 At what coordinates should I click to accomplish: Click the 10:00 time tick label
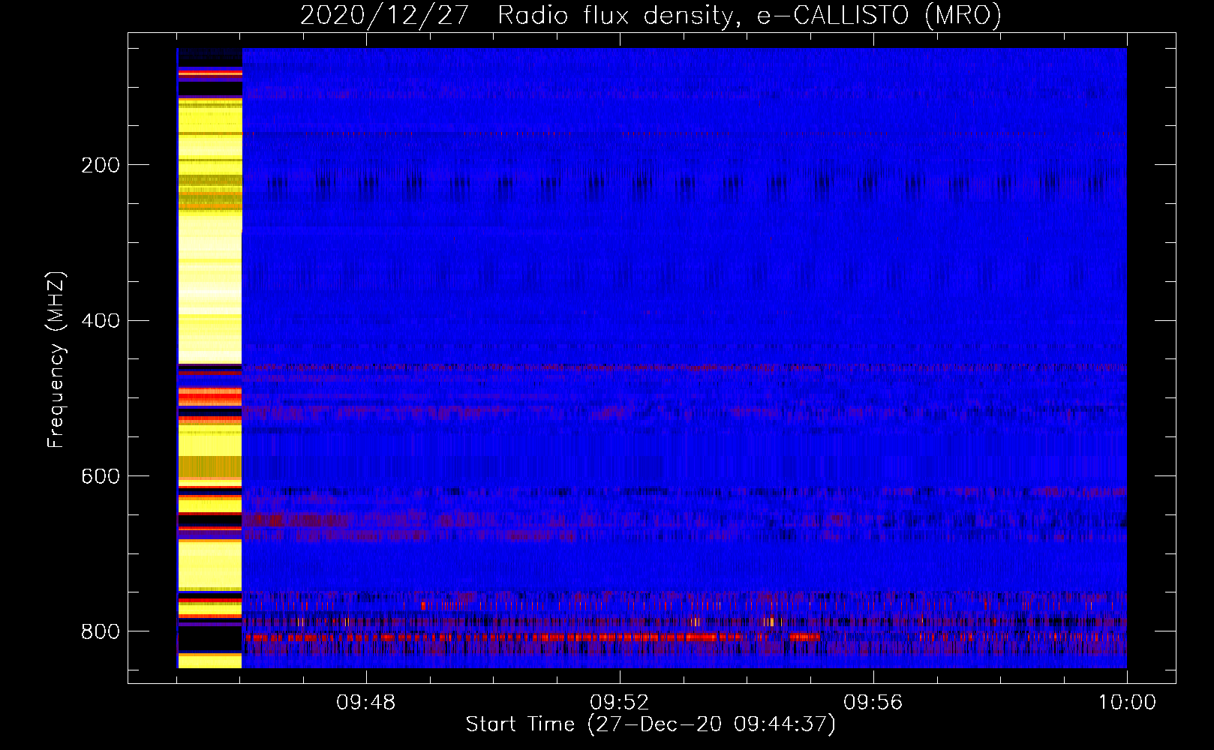click(x=1127, y=703)
